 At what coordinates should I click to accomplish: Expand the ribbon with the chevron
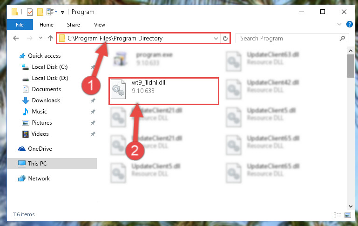339,24
